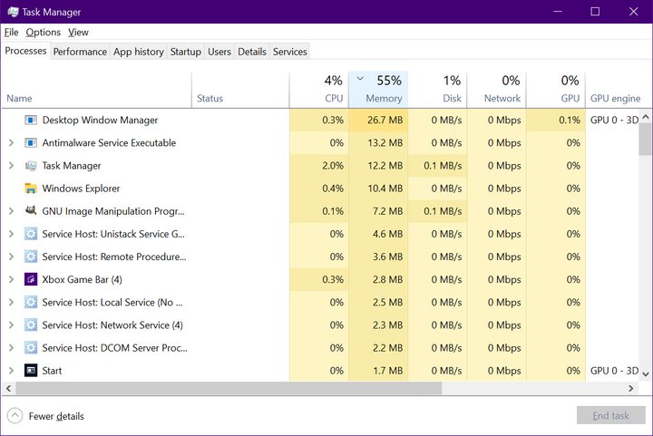Expand the Task Manager process group
This screenshot has width=653, height=436.
[x=11, y=166]
